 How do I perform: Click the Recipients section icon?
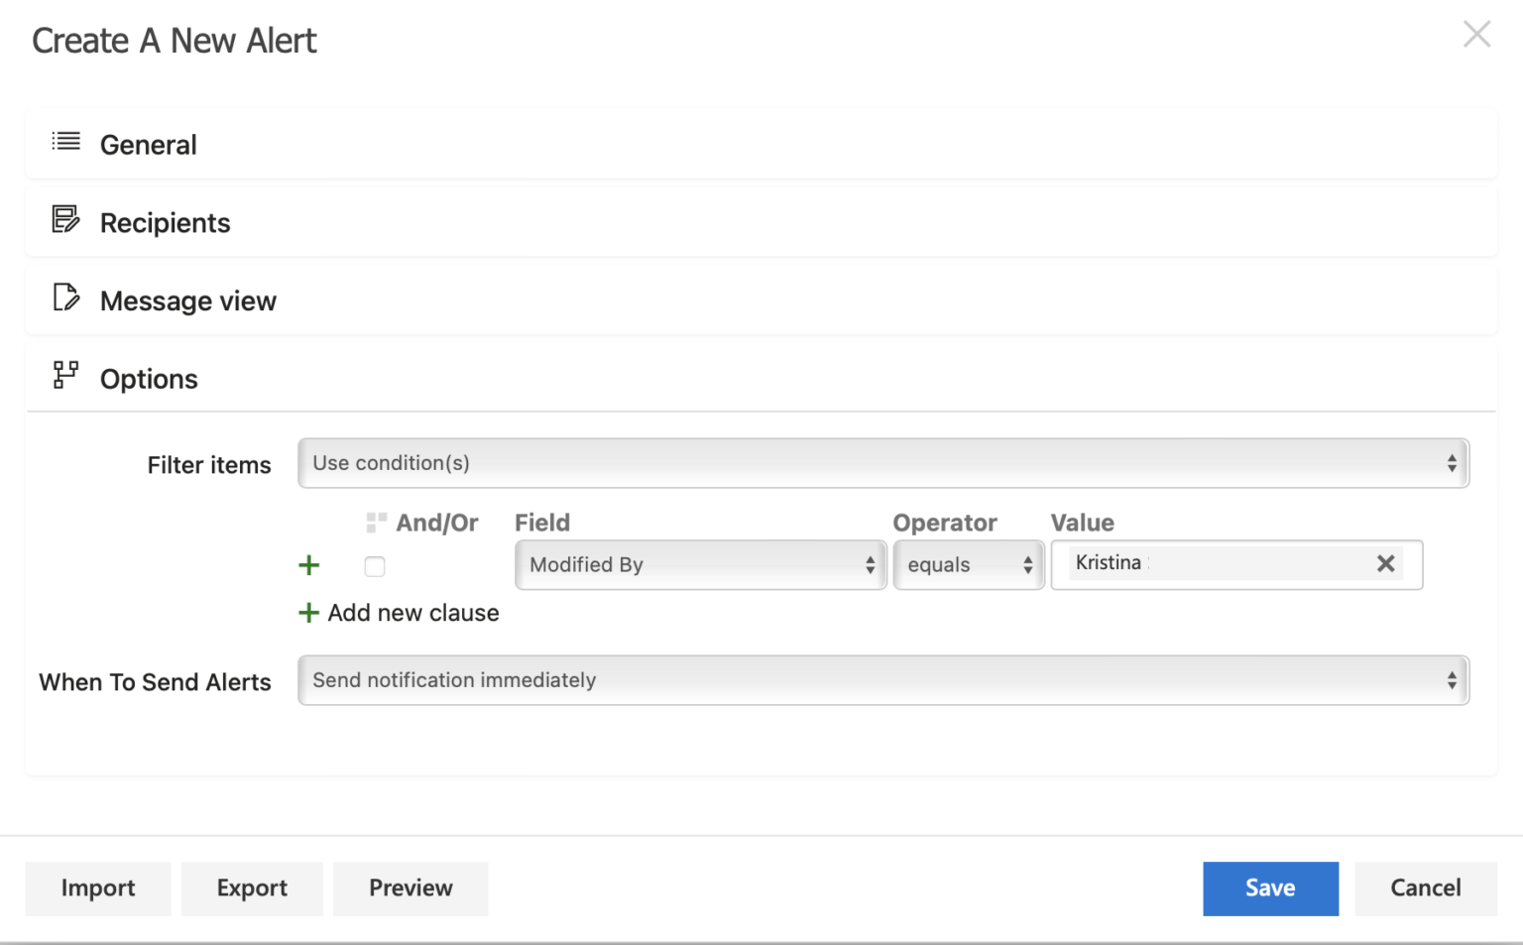click(x=64, y=220)
